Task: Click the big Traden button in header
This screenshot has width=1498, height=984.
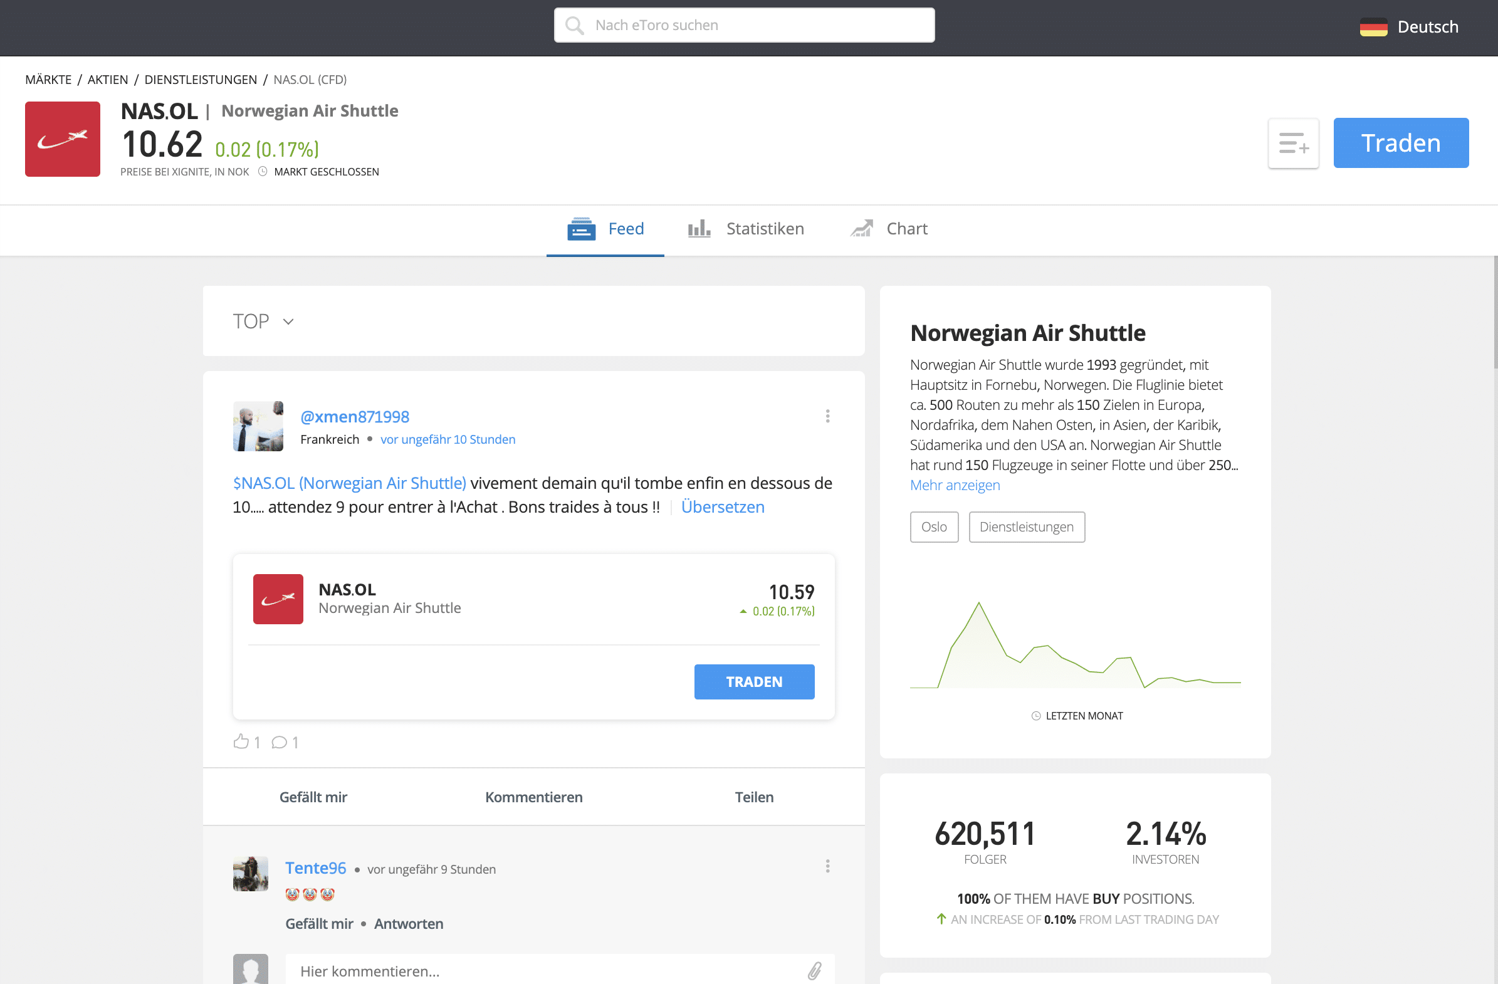Action: click(1401, 144)
